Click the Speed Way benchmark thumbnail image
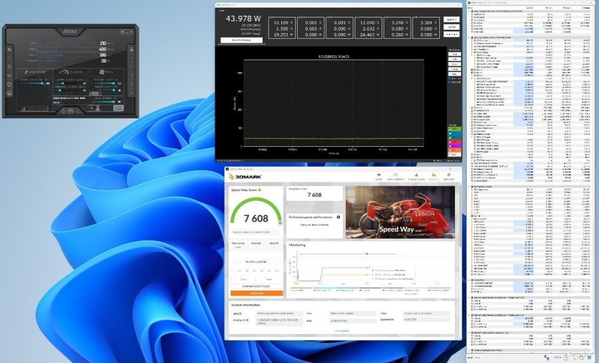 [x=400, y=212]
